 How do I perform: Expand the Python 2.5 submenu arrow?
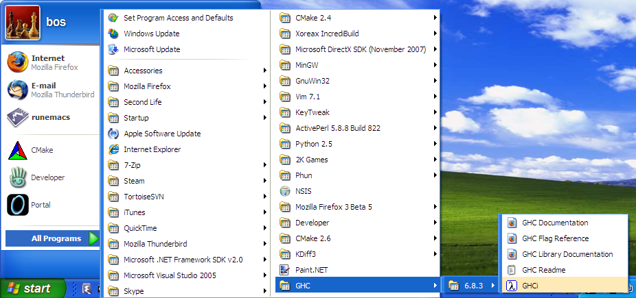tap(435, 144)
